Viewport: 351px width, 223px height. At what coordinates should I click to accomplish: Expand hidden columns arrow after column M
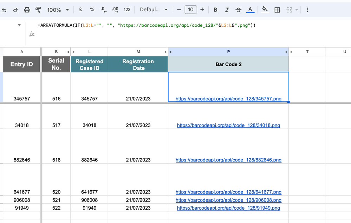[165, 52]
